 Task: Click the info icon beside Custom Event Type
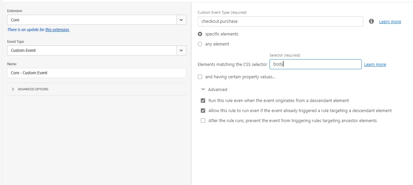coord(371,21)
